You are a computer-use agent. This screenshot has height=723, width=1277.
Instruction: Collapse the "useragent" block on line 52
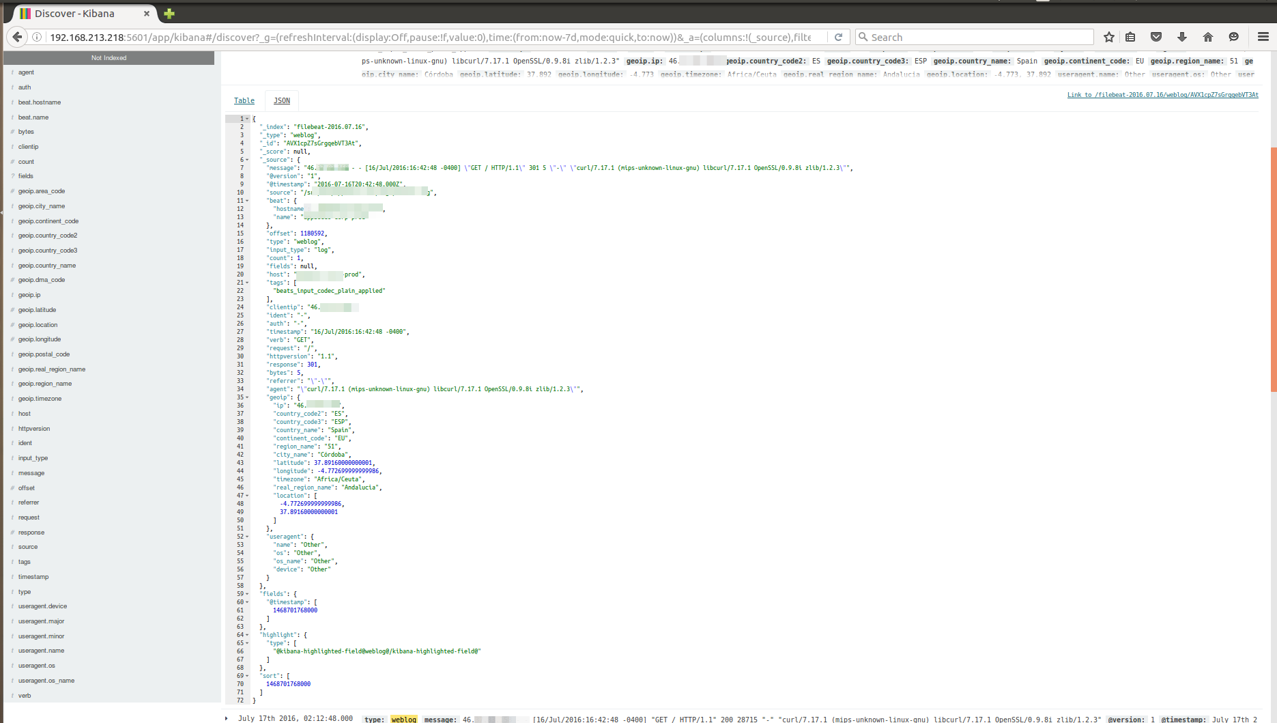point(247,537)
